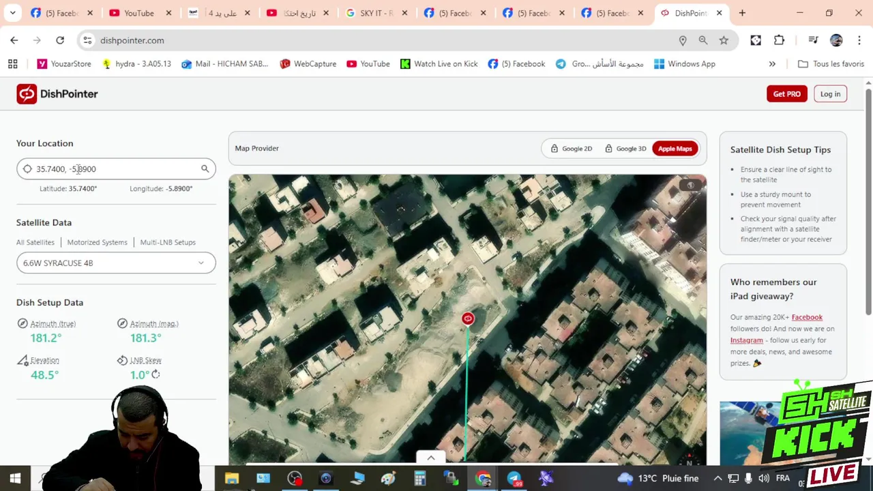The width and height of the screenshot is (873, 491).
Task: Click the locate-me target icon
Action: 27,169
